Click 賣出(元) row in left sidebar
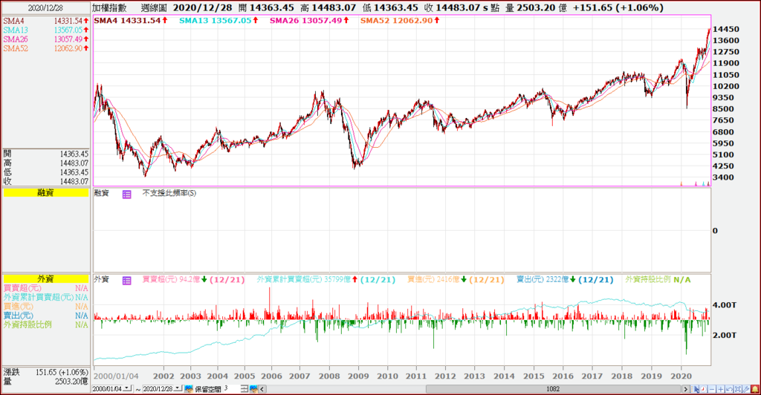 click(45, 316)
